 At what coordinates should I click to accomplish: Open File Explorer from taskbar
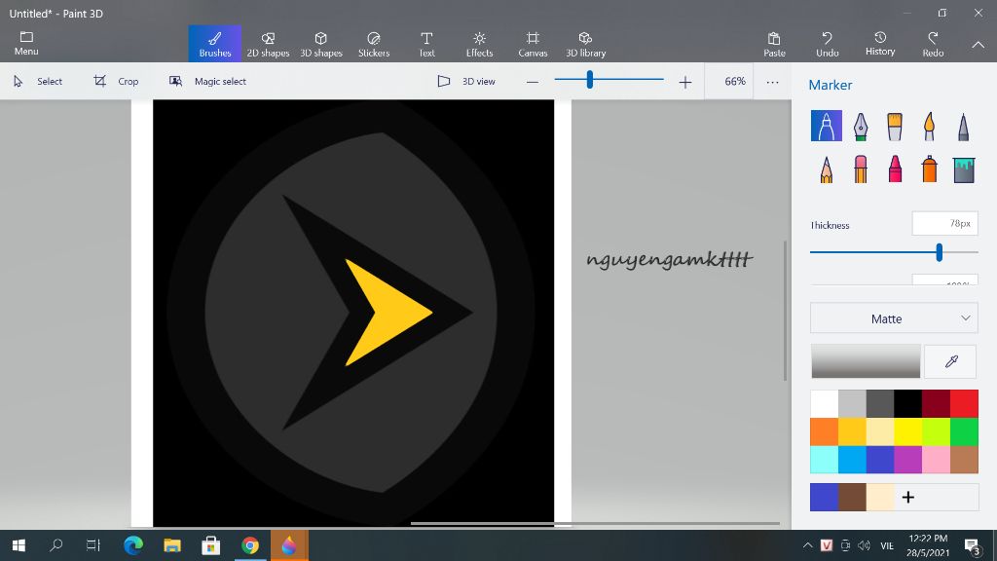171,545
